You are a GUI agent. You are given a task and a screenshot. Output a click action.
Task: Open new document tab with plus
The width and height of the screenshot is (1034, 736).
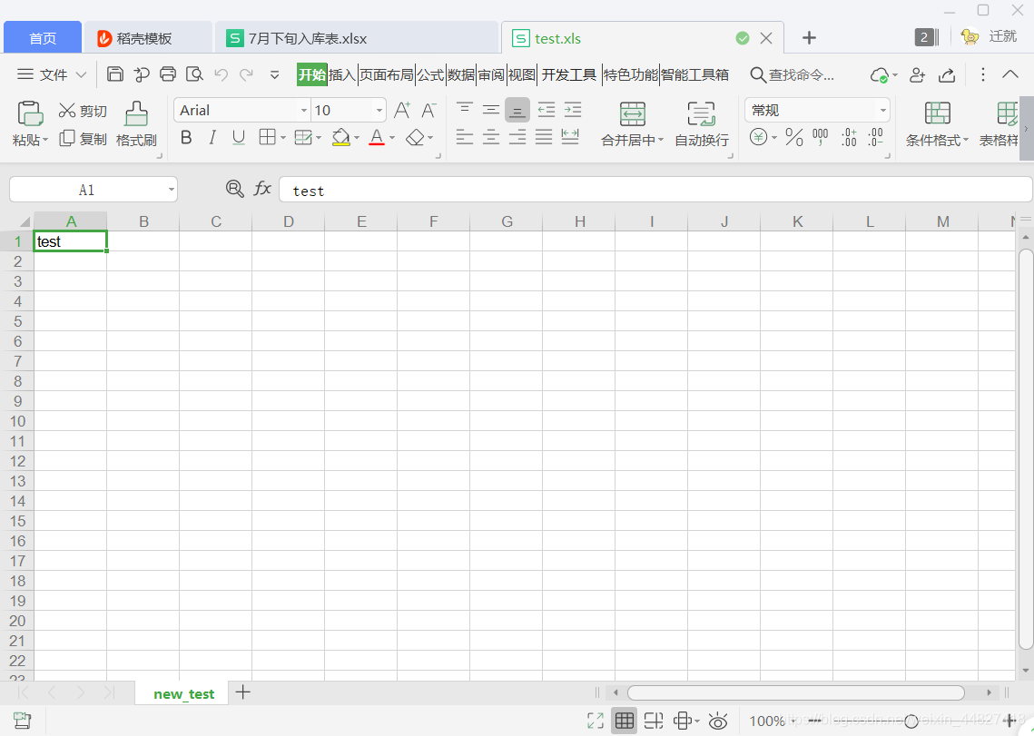click(x=809, y=38)
